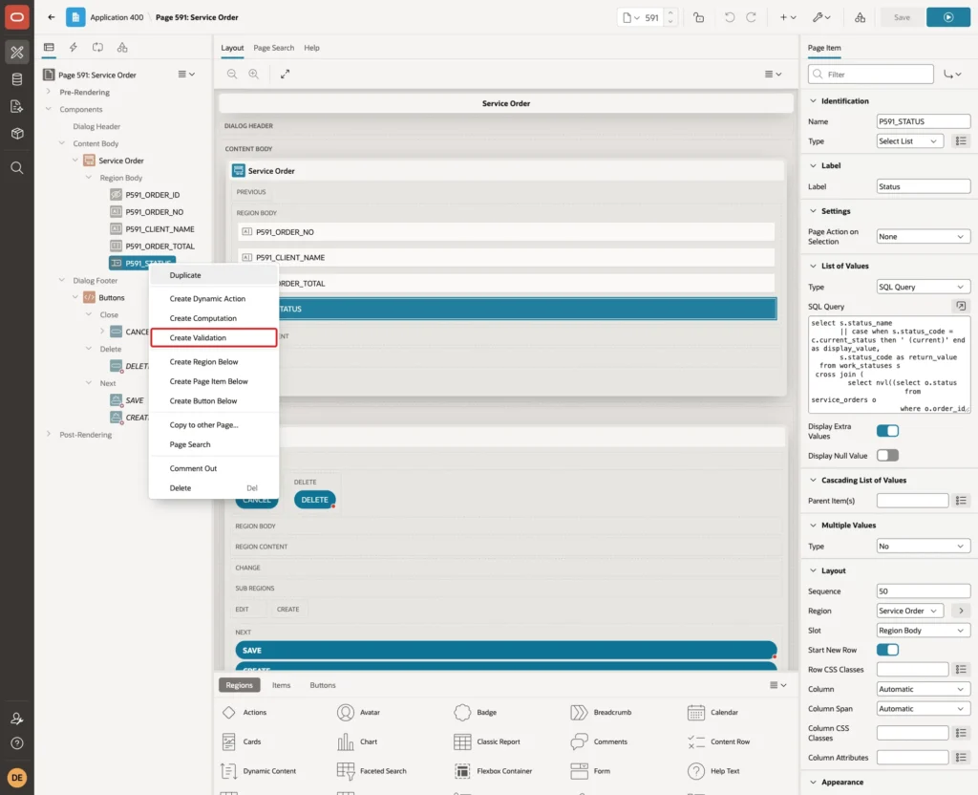Image resolution: width=978 pixels, height=795 pixels.
Task: Open Gallery cube icon in sidebar
Action: point(17,134)
